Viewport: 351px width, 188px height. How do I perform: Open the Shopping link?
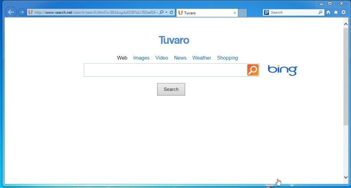[x=228, y=58]
